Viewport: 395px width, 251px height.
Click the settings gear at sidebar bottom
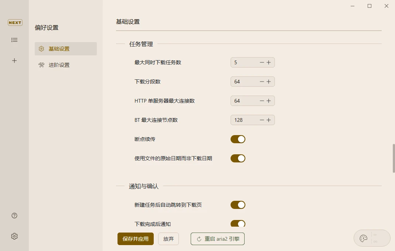coord(14,236)
